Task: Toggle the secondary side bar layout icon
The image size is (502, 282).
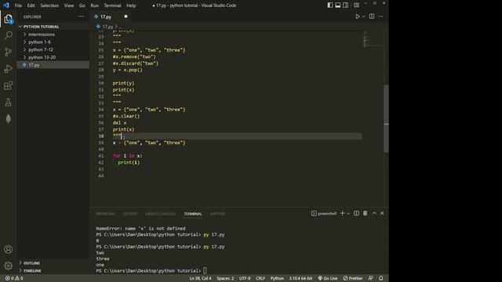Action: (346, 5)
